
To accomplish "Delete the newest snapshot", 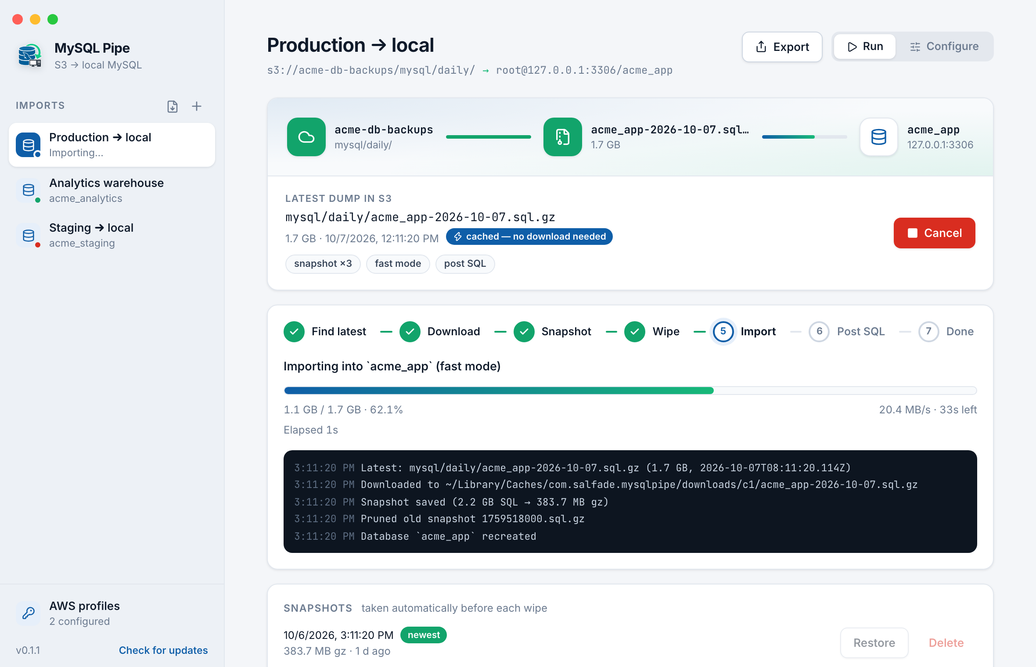I will pos(946,643).
